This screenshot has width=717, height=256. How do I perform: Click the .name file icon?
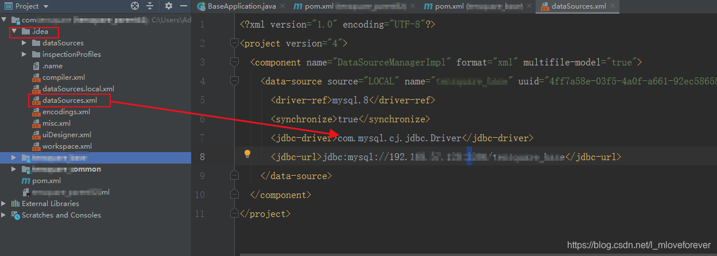(x=37, y=66)
